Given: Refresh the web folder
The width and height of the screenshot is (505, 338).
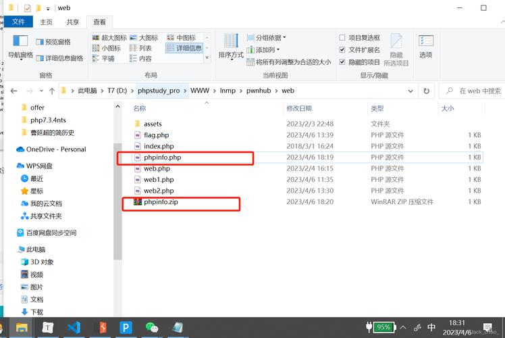Looking at the screenshot, I should point(426,91).
